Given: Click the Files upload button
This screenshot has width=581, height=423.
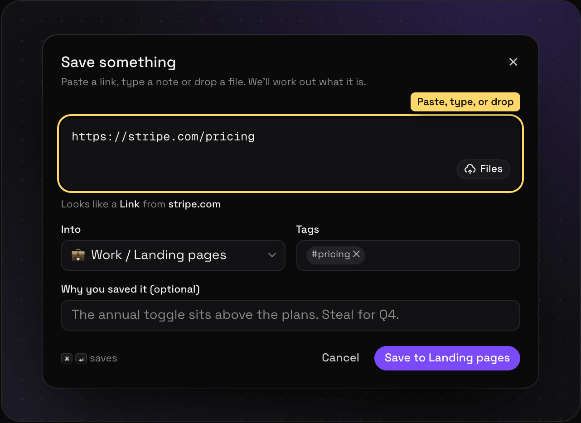Looking at the screenshot, I should click(484, 169).
